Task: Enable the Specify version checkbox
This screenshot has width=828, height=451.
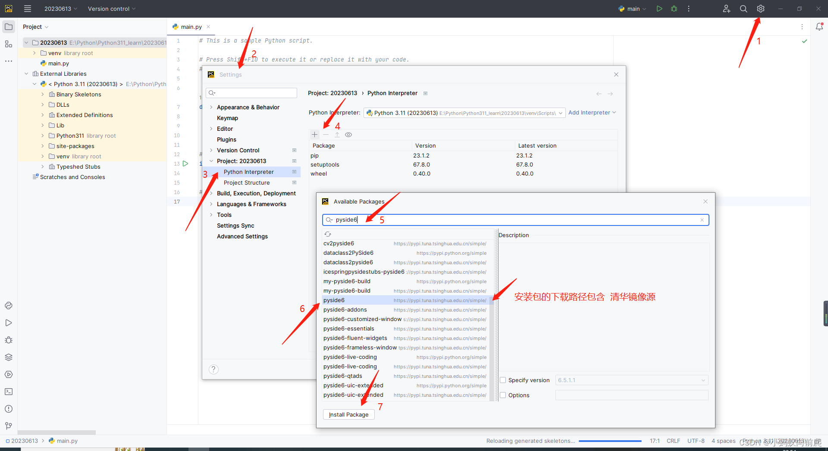Action: [x=503, y=380]
